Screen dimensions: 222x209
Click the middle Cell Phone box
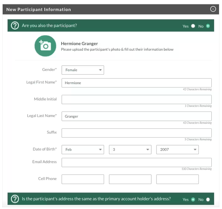[130, 179]
